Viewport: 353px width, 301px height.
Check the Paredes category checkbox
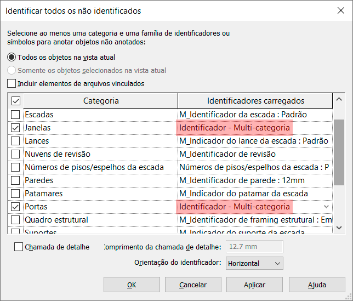click(x=15, y=180)
